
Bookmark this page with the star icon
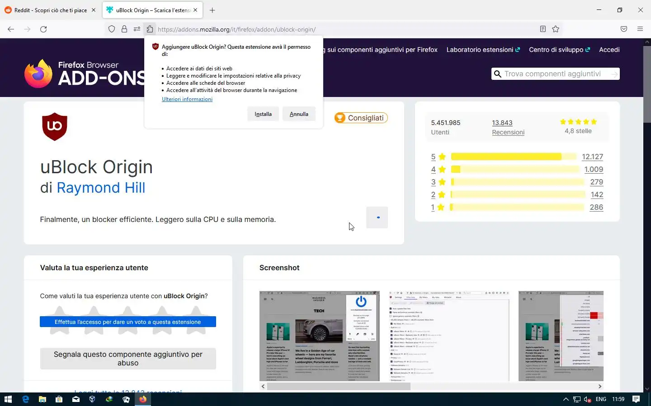click(x=556, y=29)
